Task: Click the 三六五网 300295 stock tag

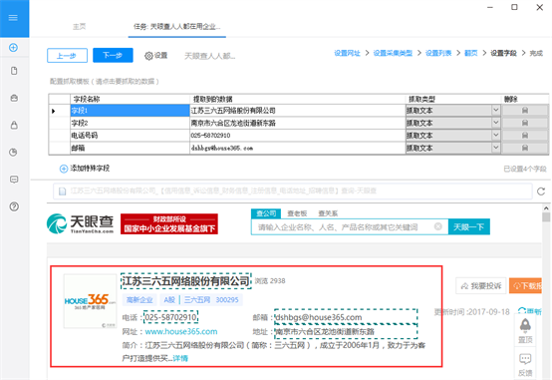Action: (201, 299)
